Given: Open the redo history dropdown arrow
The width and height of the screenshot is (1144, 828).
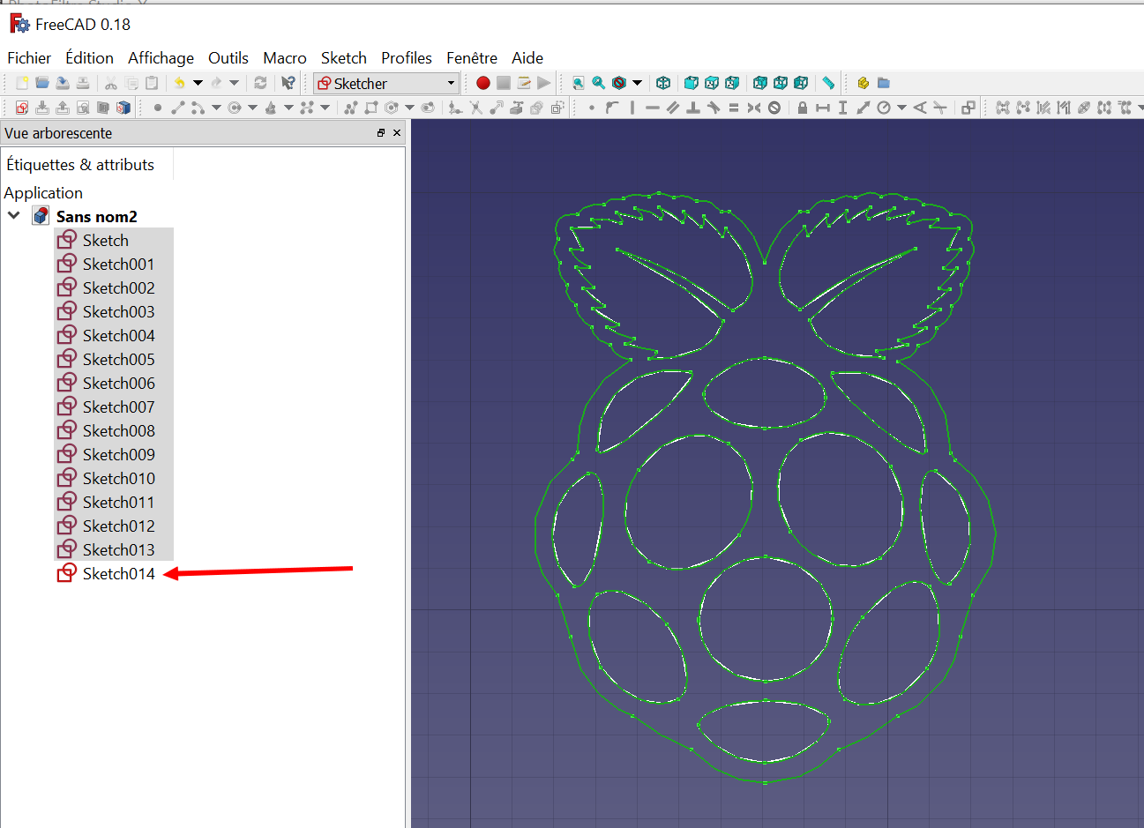Looking at the screenshot, I should [234, 83].
